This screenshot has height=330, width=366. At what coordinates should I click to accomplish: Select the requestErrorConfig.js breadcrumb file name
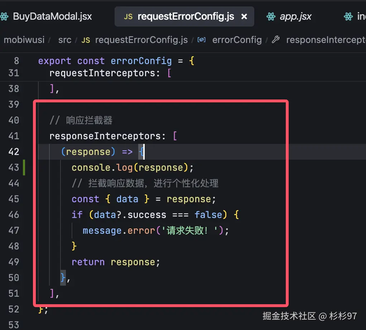(141, 40)
